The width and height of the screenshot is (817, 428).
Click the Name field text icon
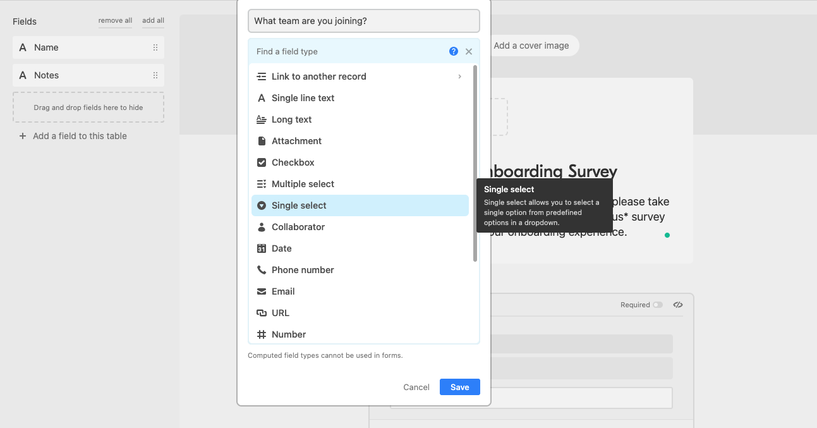(23, 47)
